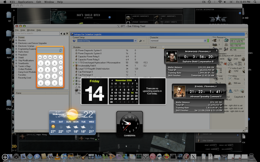Expand the Electronic Warfare node
Screen dimensions: 260x162
coord(16,46)
